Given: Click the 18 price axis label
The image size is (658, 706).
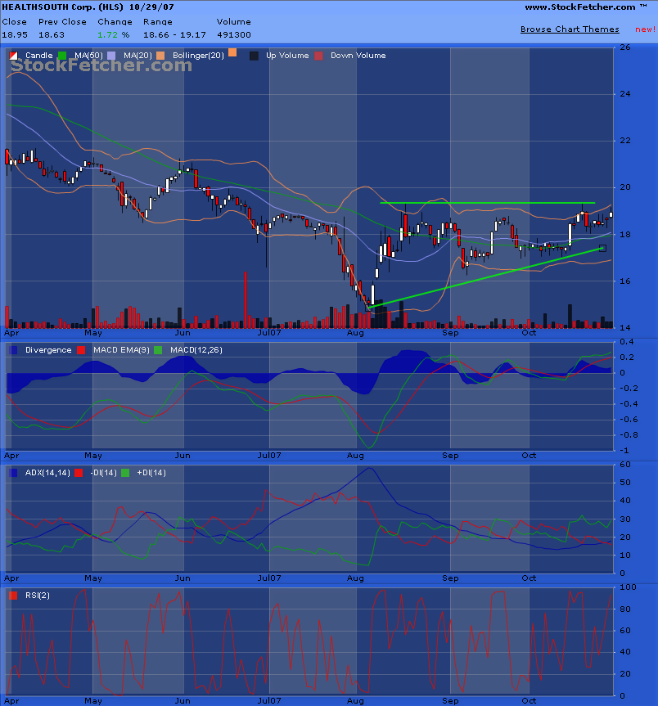Looking at the screenshot, I should [x=624, y=235].
